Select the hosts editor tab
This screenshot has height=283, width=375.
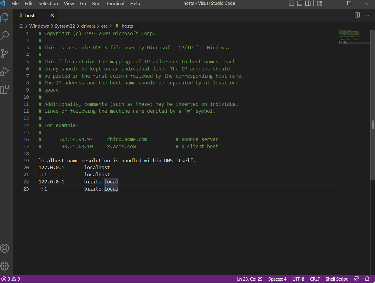click(x=35, y=15)
